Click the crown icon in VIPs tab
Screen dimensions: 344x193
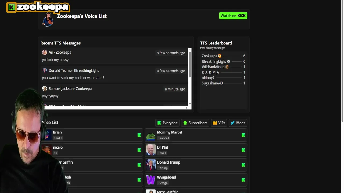215,123
